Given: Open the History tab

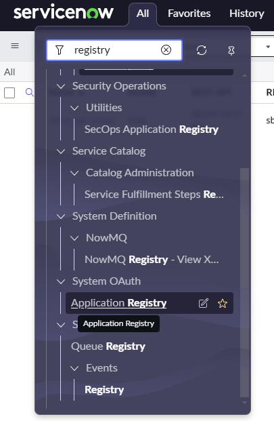Looking at the screenshot, I should click(247, 14).
